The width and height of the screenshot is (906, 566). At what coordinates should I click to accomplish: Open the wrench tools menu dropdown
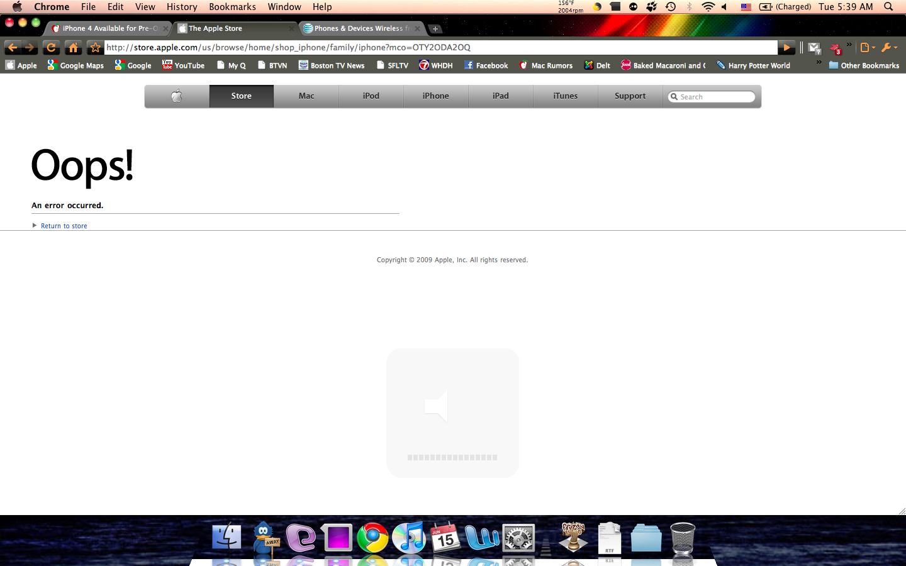pos(889,47)
